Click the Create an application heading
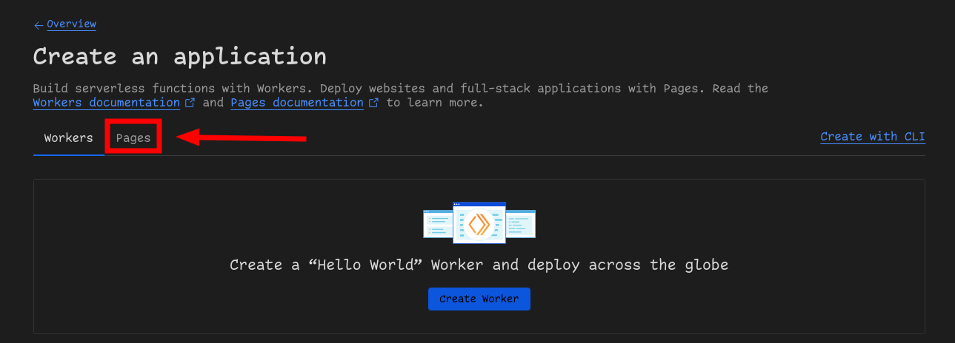The image size is (955, 343). tap(180, 56)
